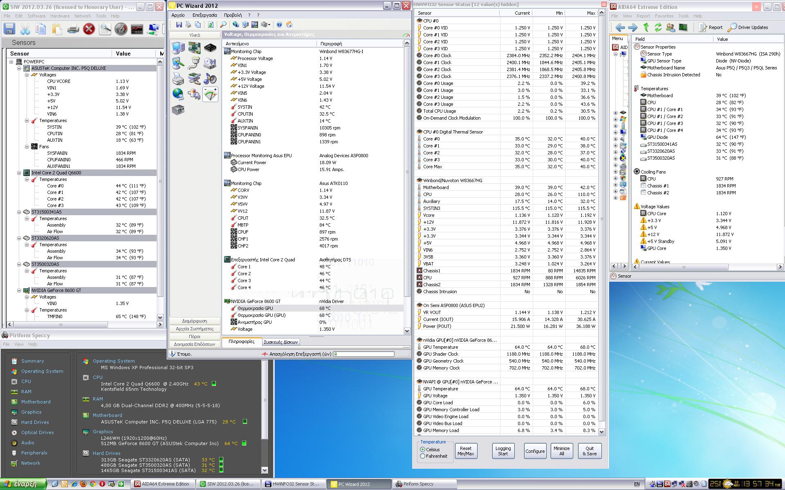
Task: Click the Reset Min/Max button in HWiNFO32
Action: point(466,451)
